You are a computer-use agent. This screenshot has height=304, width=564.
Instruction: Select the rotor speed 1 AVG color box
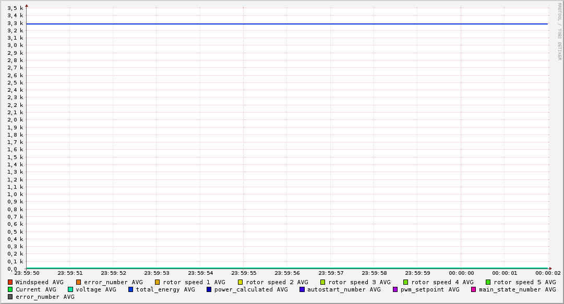tap(157, 282)
